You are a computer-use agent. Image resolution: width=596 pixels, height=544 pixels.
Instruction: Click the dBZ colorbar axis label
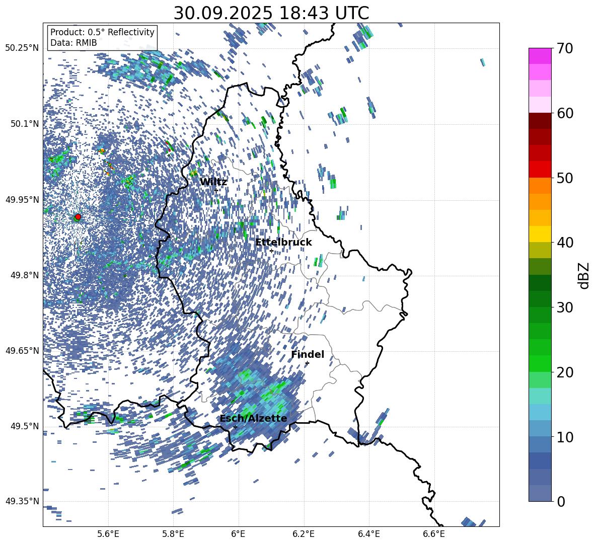(584, 275)
